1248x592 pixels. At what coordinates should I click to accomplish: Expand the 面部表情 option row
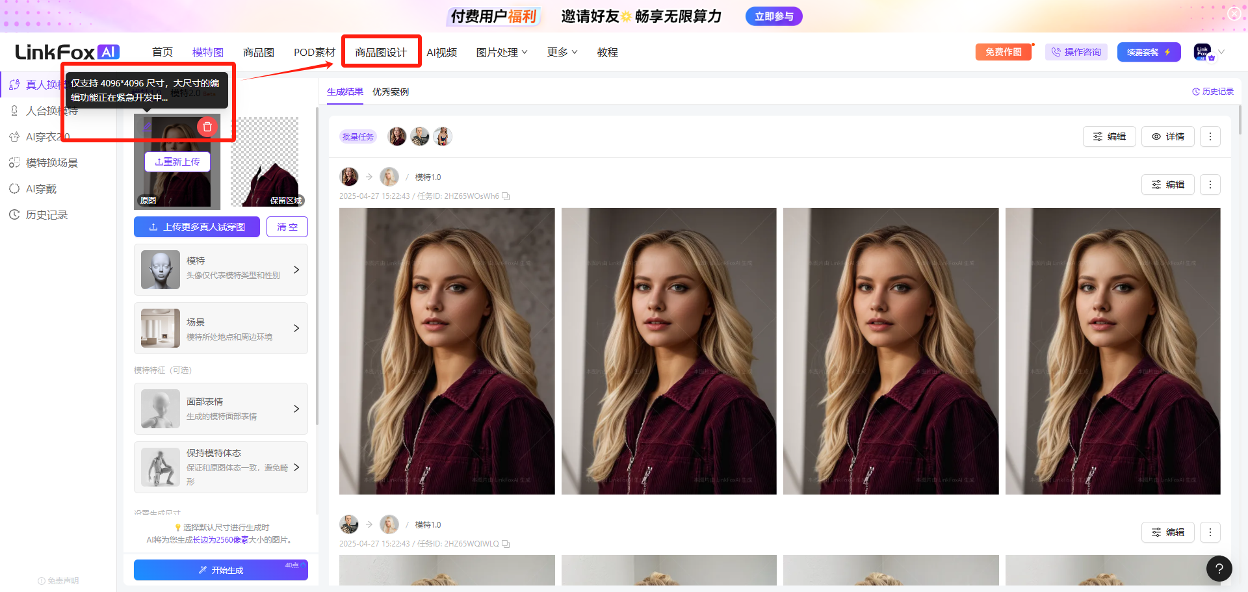coord(221,409)
